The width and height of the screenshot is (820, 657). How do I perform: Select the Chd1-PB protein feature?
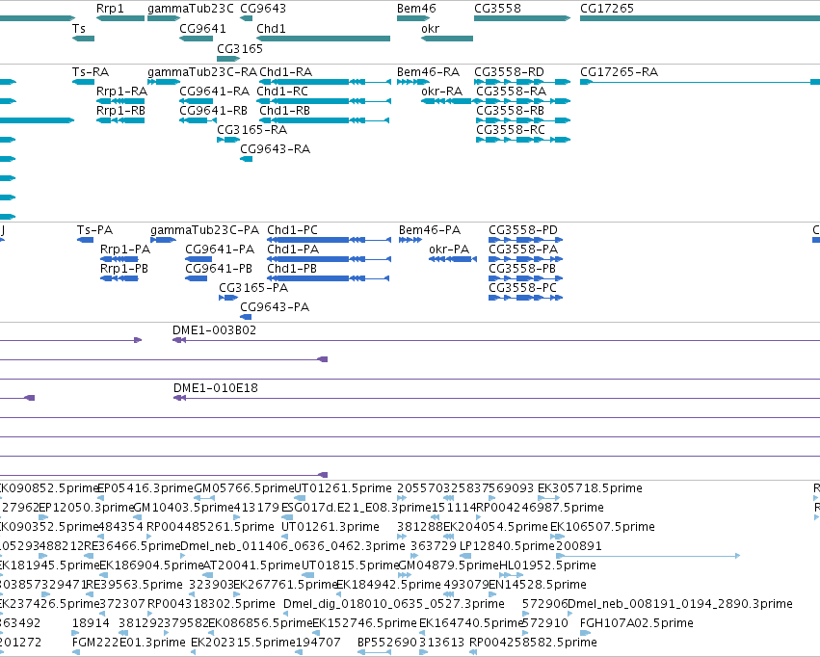click(329, 278)
